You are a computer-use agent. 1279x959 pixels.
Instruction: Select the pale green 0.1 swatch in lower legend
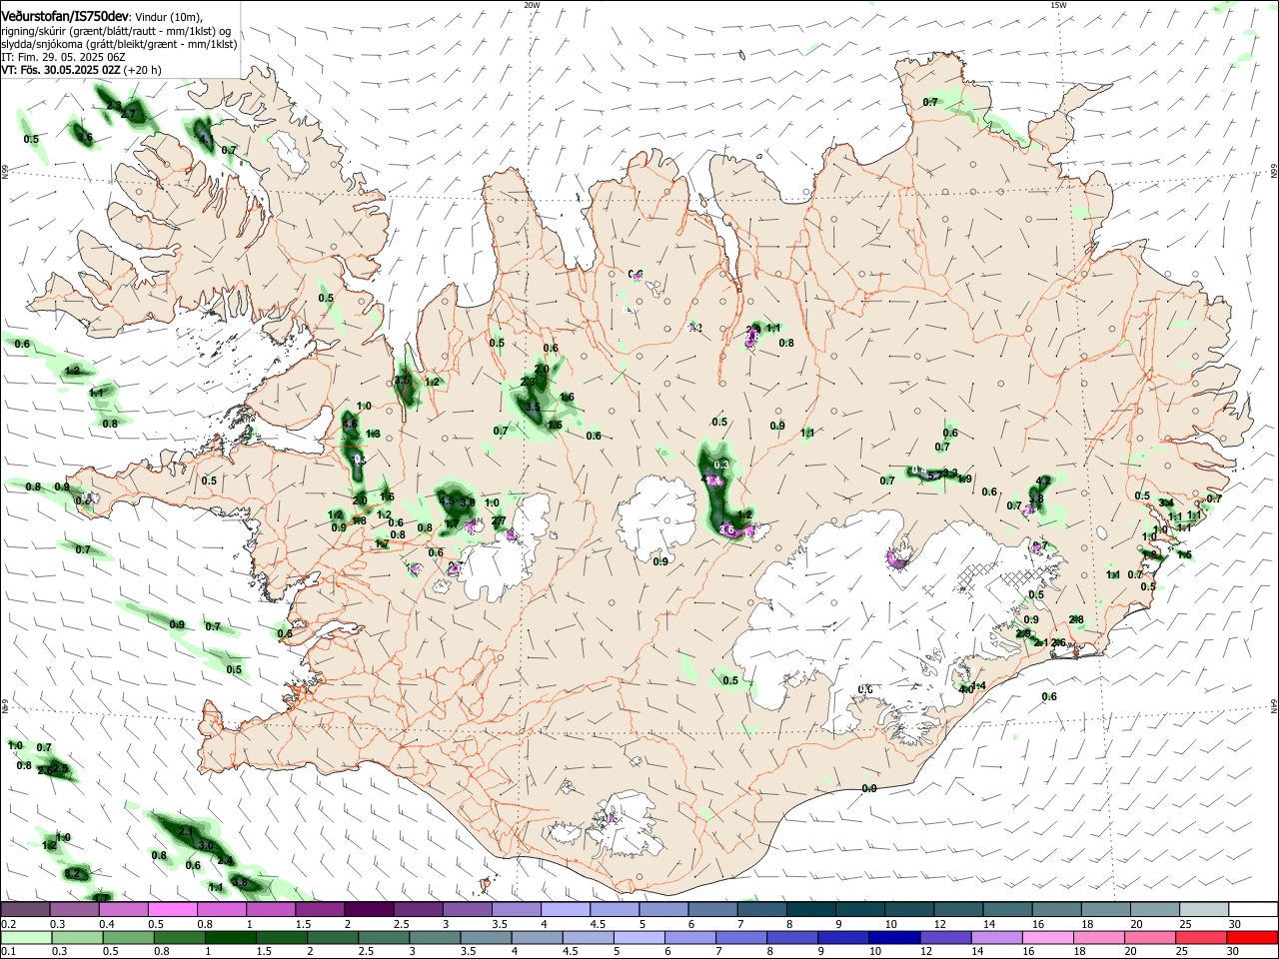[x=25, y=938]
